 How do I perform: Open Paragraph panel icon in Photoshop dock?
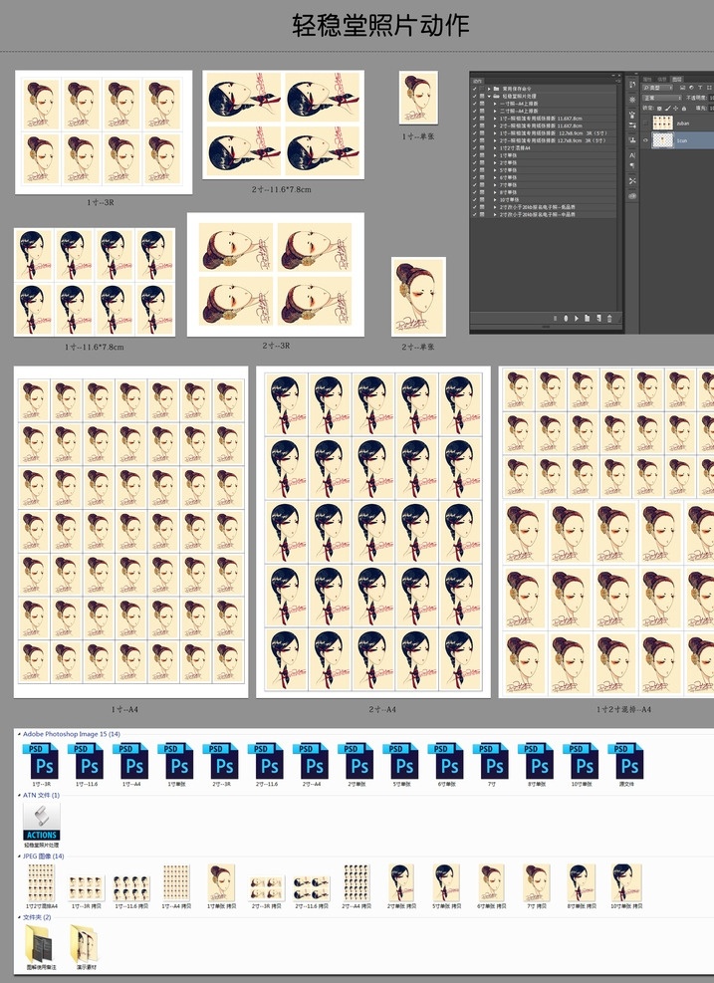632,166
